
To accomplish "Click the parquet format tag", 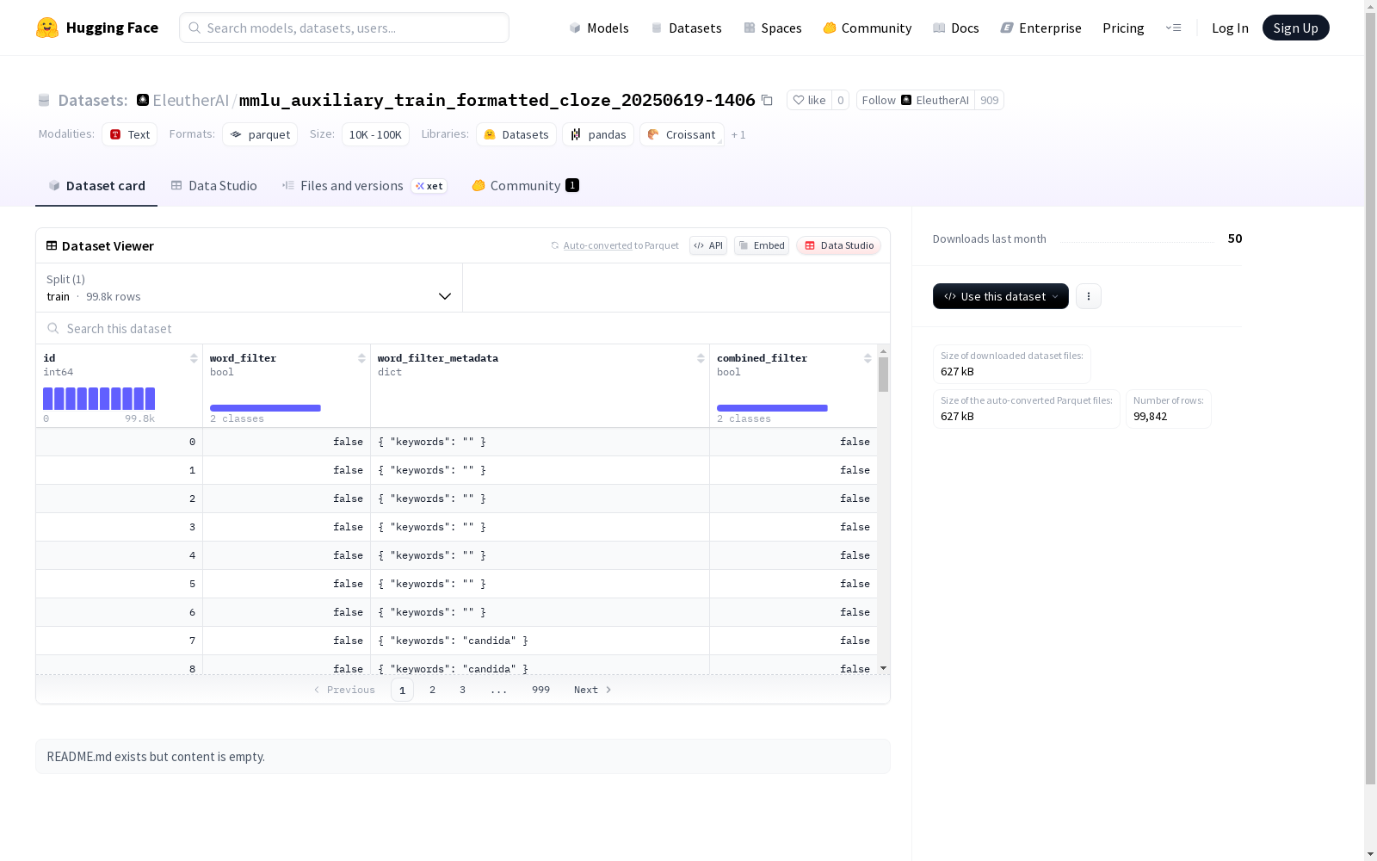I will [x=260, y=134].
